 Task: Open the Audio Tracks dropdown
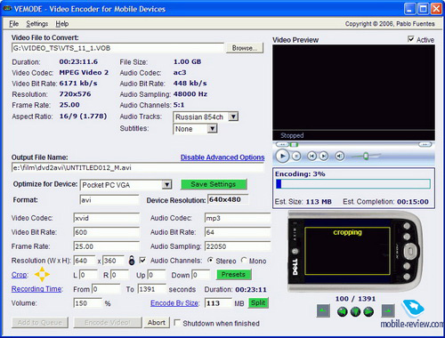(x=233, y=117)
